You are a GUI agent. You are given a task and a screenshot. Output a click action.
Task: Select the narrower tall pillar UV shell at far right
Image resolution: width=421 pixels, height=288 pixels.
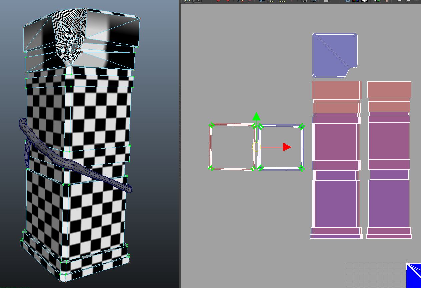click(x=389, y=160)
